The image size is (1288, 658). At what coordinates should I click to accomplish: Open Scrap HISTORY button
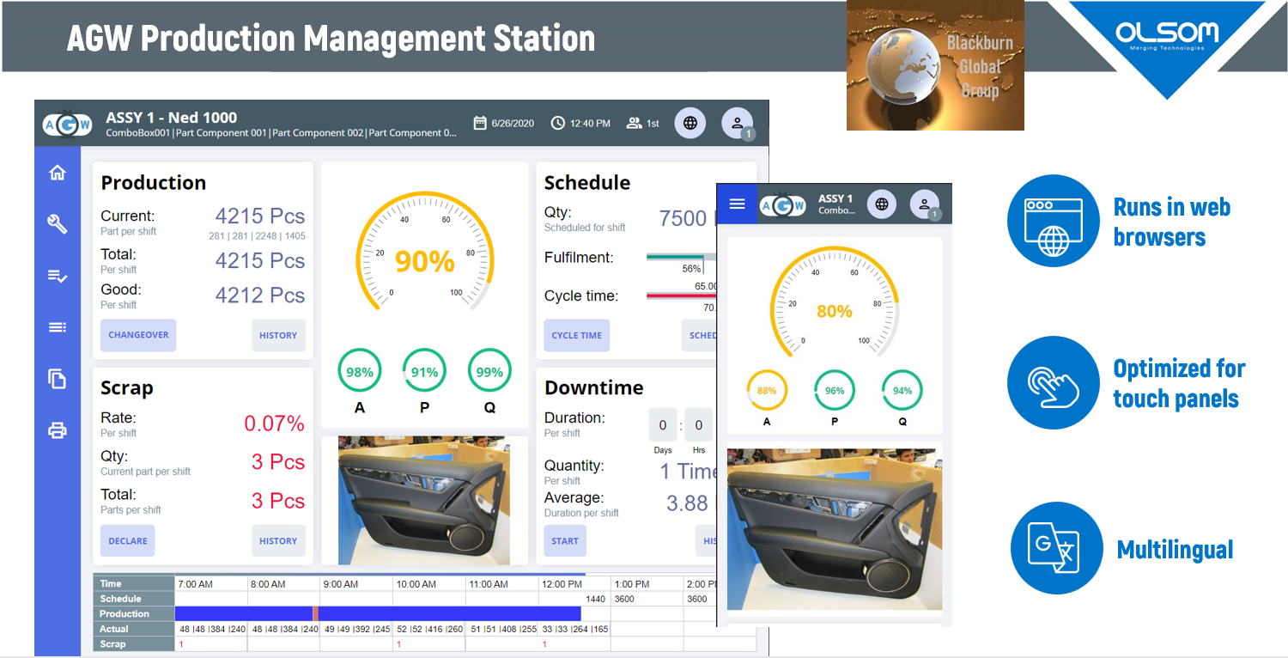[x=278, y=540]
